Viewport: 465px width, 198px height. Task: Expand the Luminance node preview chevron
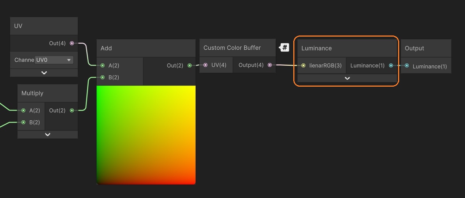[347, 78]
